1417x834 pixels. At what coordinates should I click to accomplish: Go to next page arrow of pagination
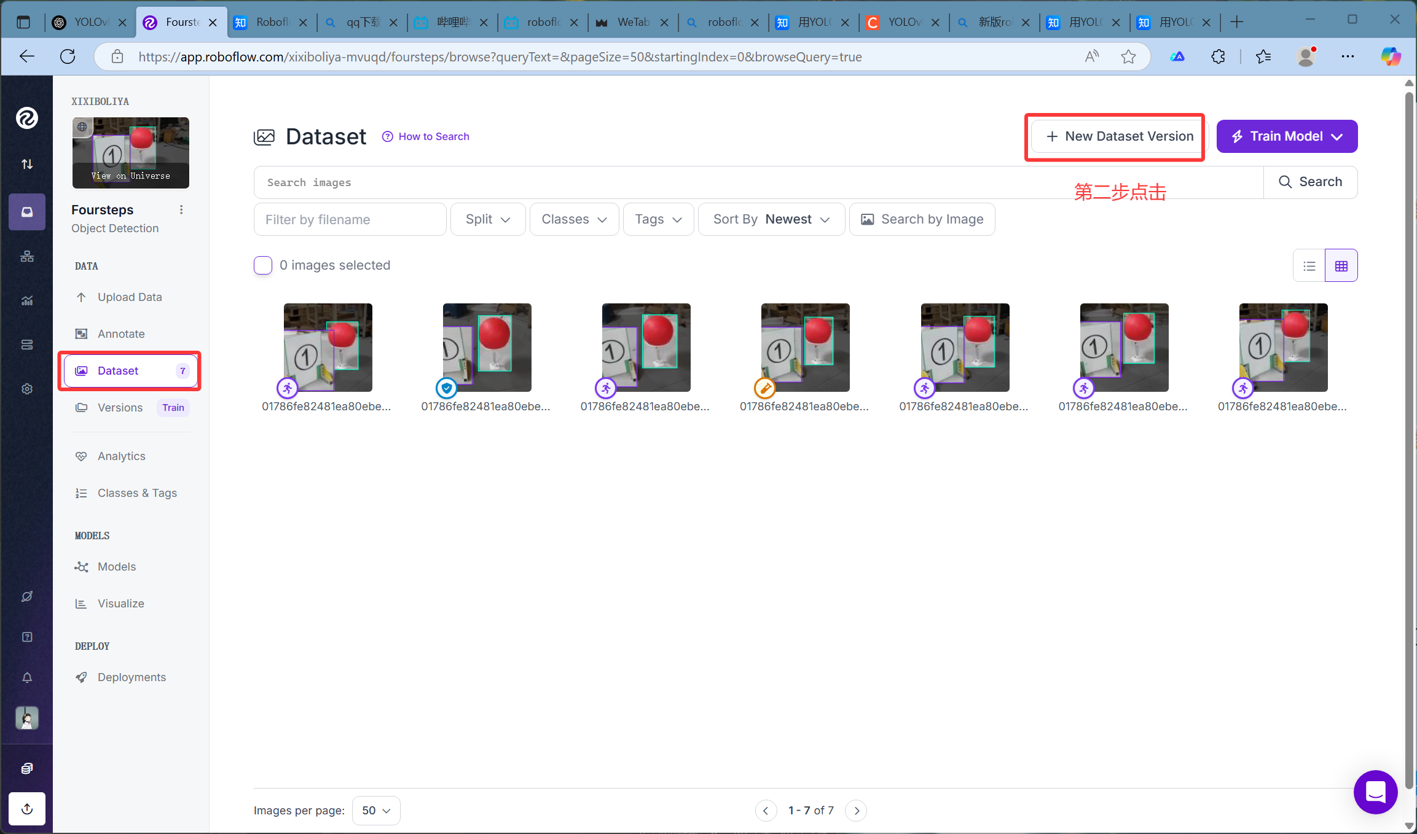pyautogui.click(x=856, y=811)
